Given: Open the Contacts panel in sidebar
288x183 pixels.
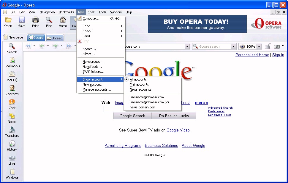Looking at the screenshot, I should point(12,90).
